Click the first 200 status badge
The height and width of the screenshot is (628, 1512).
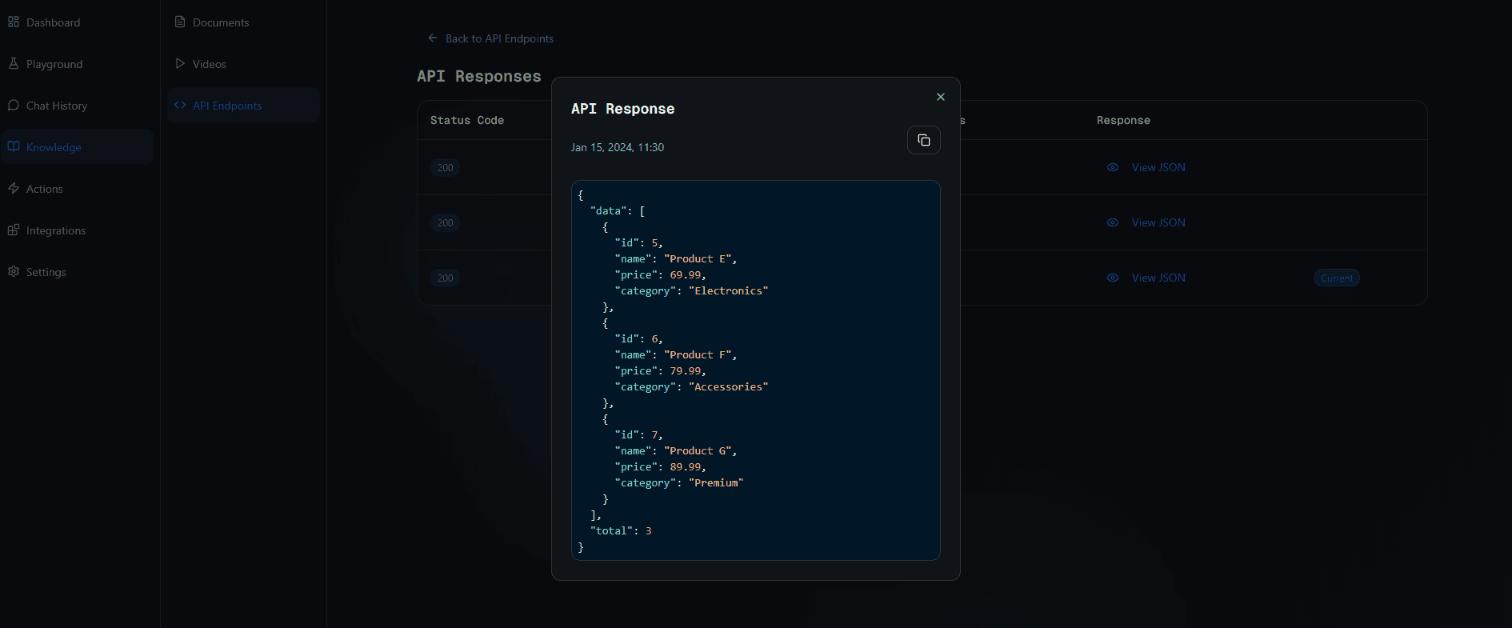(445, 168)
